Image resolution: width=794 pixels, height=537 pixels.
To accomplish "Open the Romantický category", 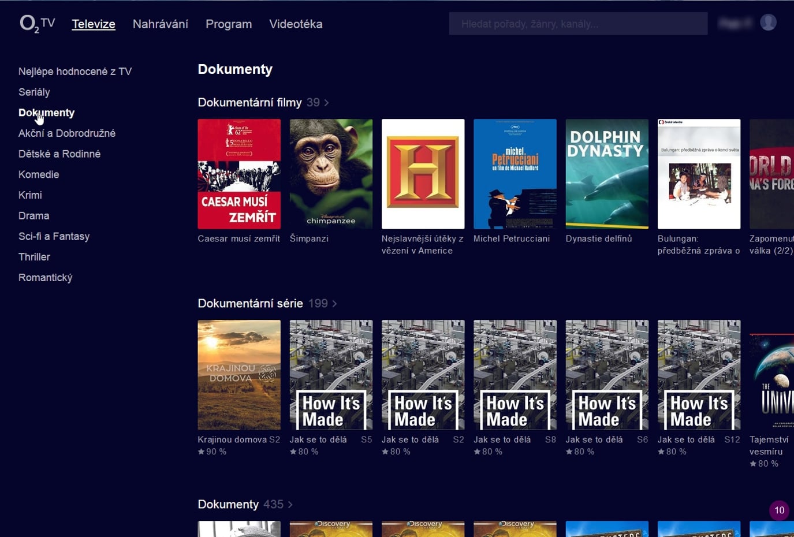I will click(45, 278).
